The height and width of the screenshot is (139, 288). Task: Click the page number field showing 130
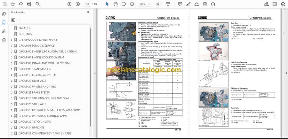tap(87, 4)
